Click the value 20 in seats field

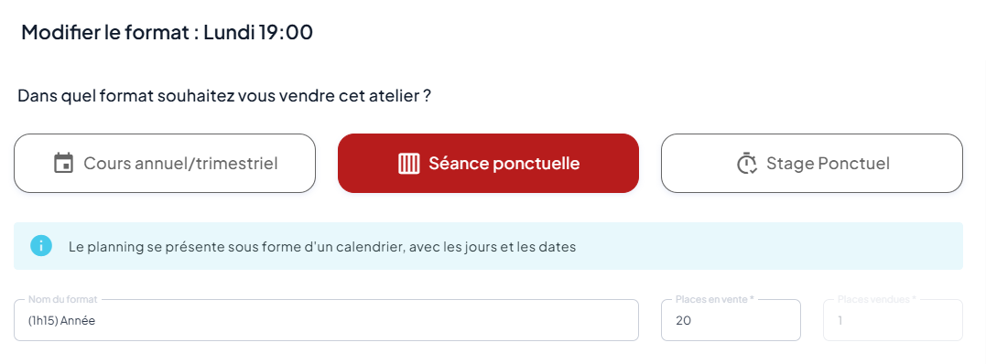(682, 321)
